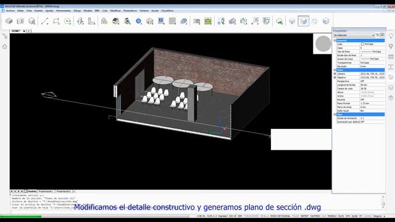
Task: Open the Herramientas menu
Action: point(63,11)
